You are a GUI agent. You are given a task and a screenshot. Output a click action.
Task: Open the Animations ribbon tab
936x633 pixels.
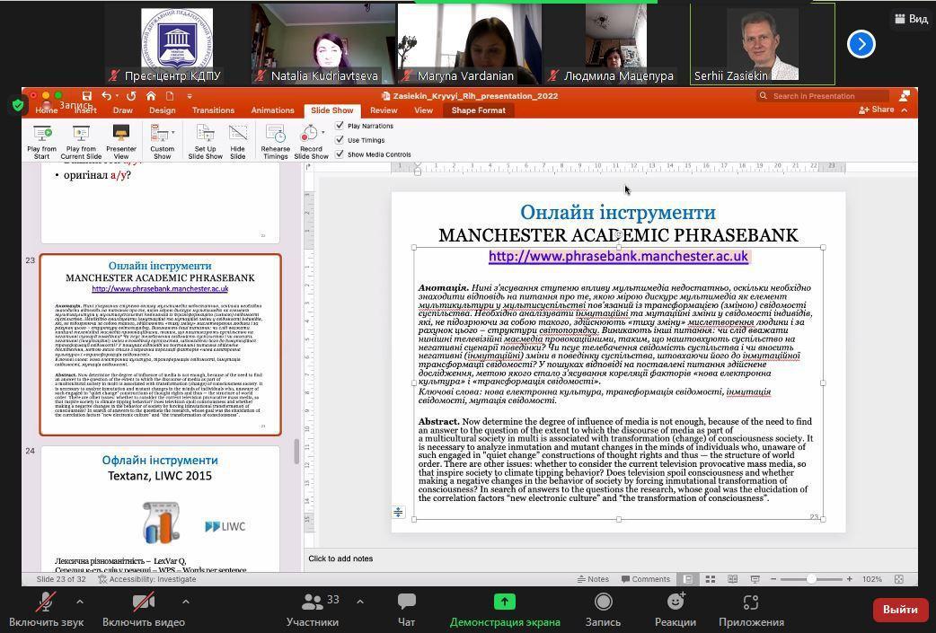272,110
